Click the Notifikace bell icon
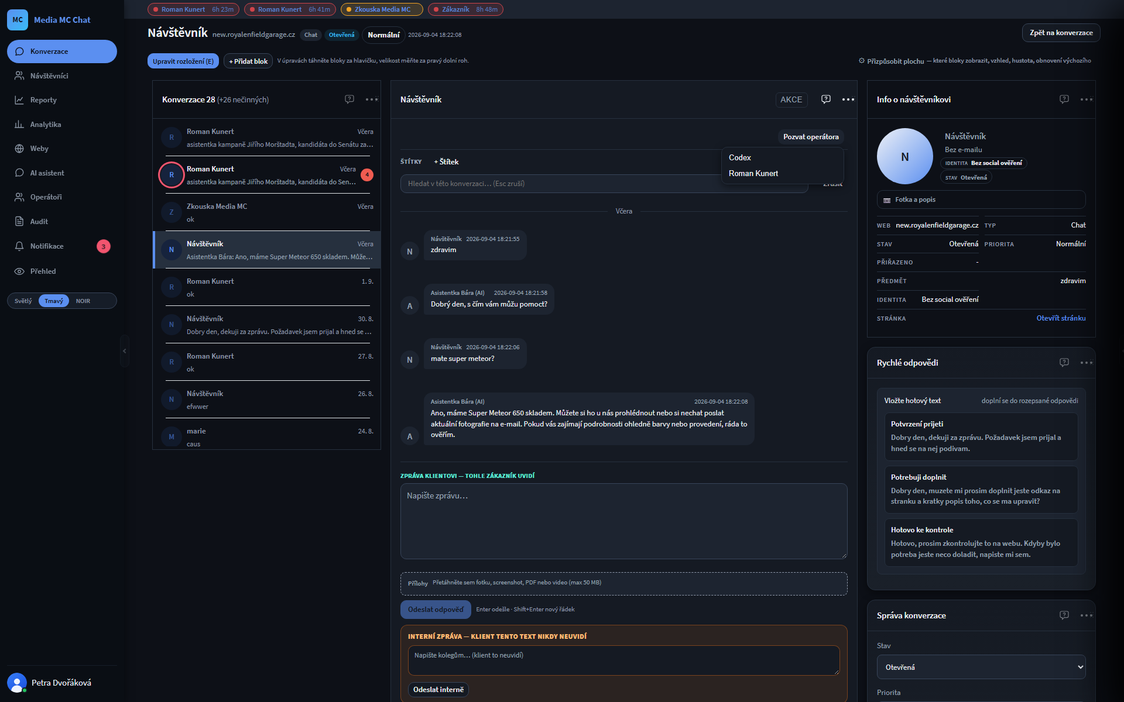This screenshot has width=1124, height=702. pyautogui.click(x=19, y=246)
